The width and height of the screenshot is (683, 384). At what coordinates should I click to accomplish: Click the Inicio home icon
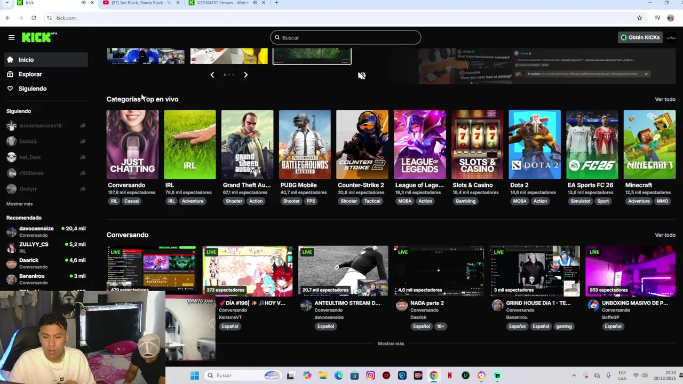point(10,60)
